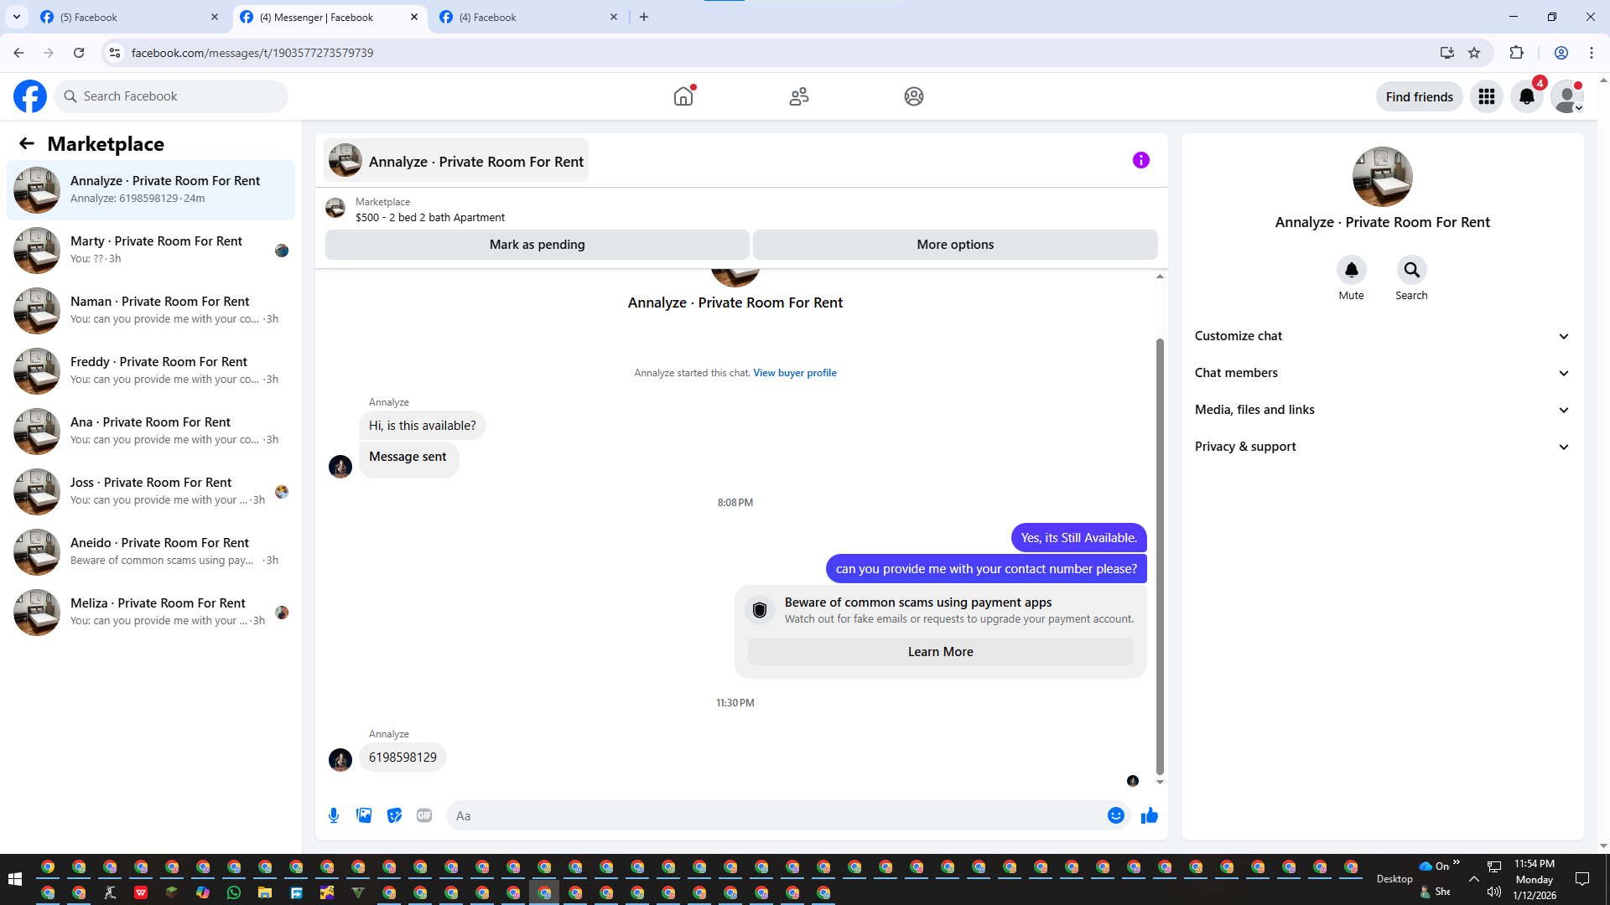Expand the Privacy & support section
Screen dimensions: 1610x905
[x=1381, y=447]
